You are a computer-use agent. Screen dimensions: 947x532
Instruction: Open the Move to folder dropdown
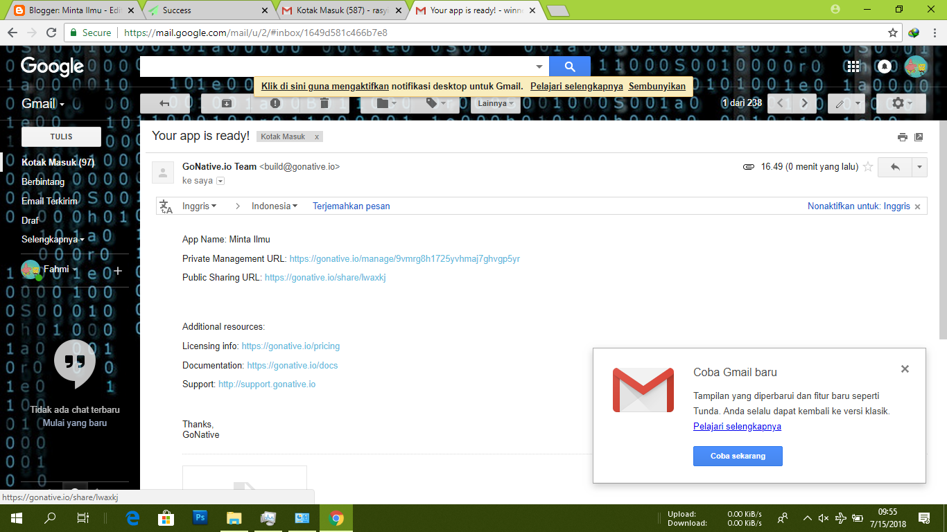pyautogui.click(x=385, y=103)
